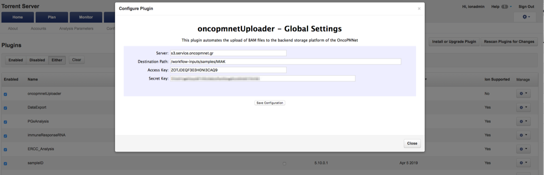
Task: Toggle the unchecked box in sampleID row
Action: (x=284, y=164)
